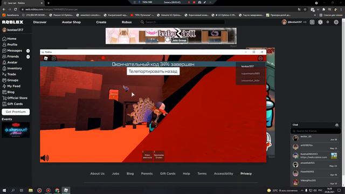Open Blog in the left sidebar

pyautogui.click(x=9, y=92)
